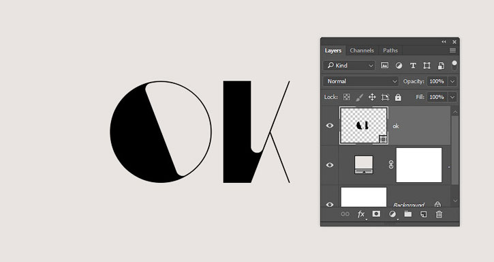This screenshot has width=494, height=262.
Task: Toggle the mask link chain icon
Action: coord(391,165)
